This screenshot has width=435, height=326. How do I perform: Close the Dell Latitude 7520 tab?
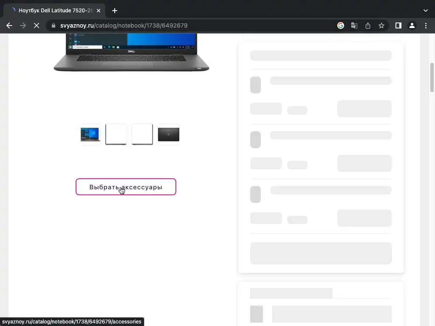click(x=99, y=11)
